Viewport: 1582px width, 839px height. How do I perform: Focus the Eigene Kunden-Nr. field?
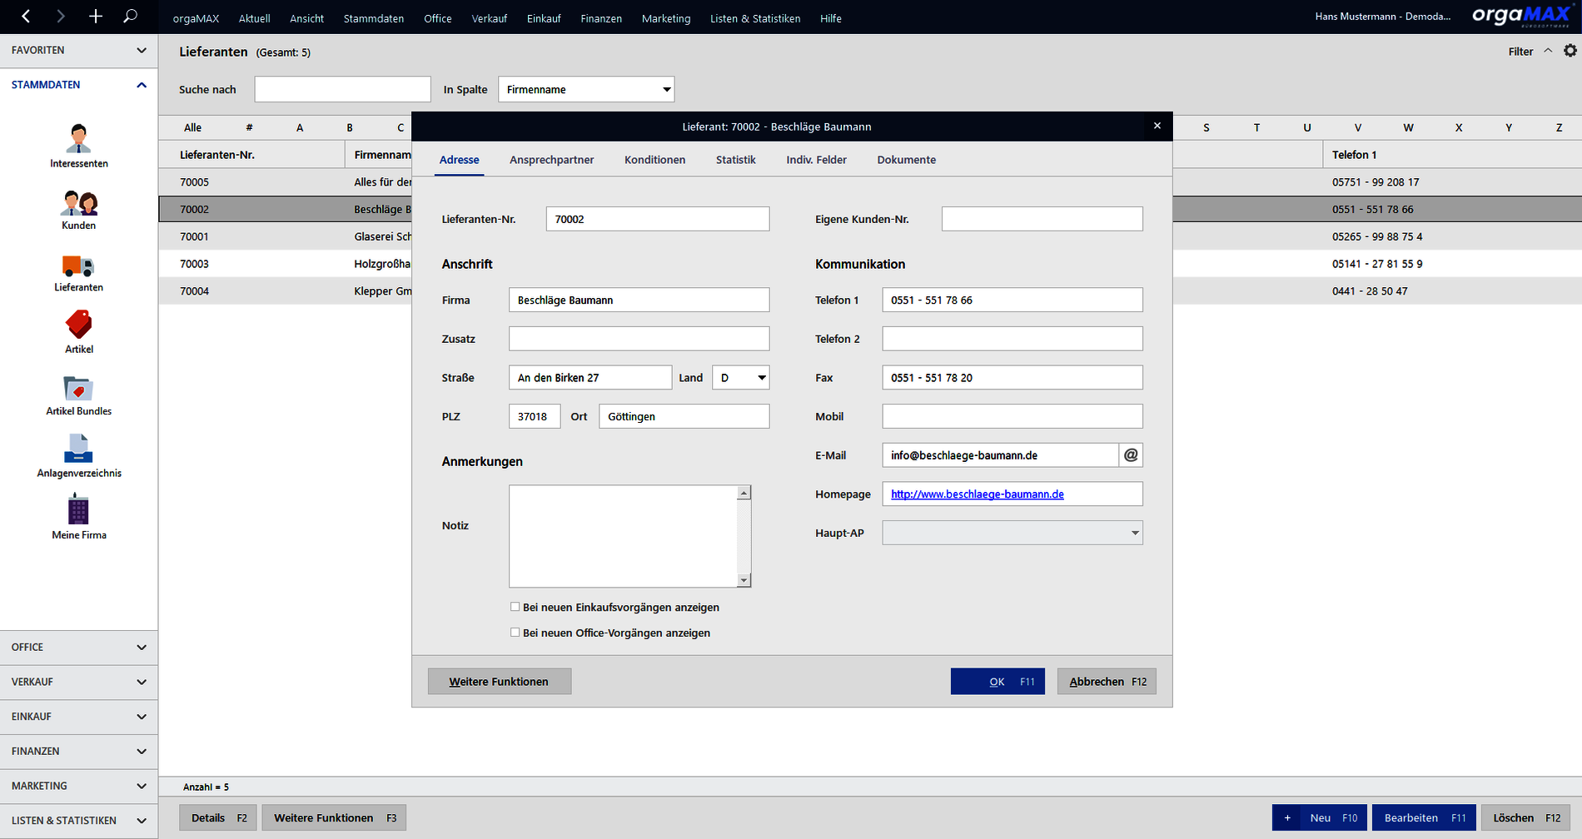tap(1042, 219)
